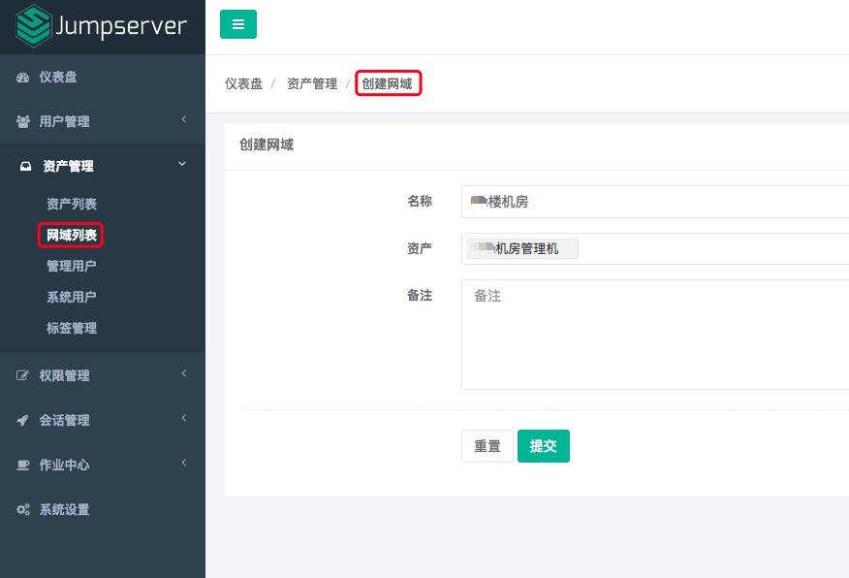Click the coffee cup icon next to 作业中心
Image resolution: width=849 pixels, height=578 pixels.
tap(22, 465)
